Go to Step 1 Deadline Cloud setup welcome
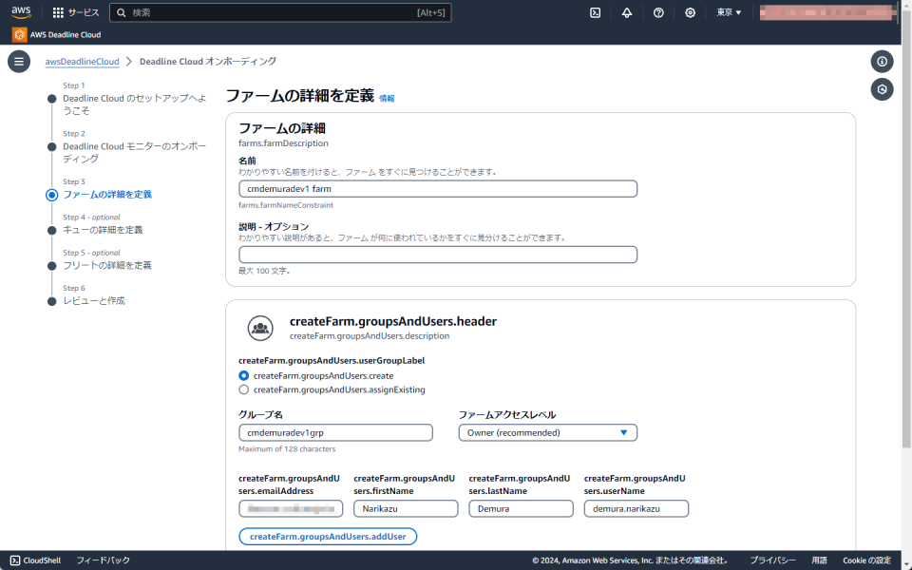The width and height of the screenshot is (912, 570). [x=135, y=104]
